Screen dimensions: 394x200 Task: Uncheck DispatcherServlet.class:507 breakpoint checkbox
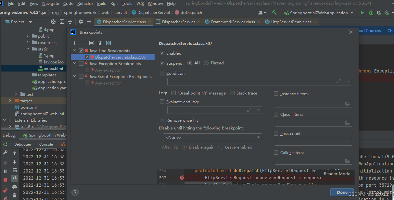pos(87,57)
